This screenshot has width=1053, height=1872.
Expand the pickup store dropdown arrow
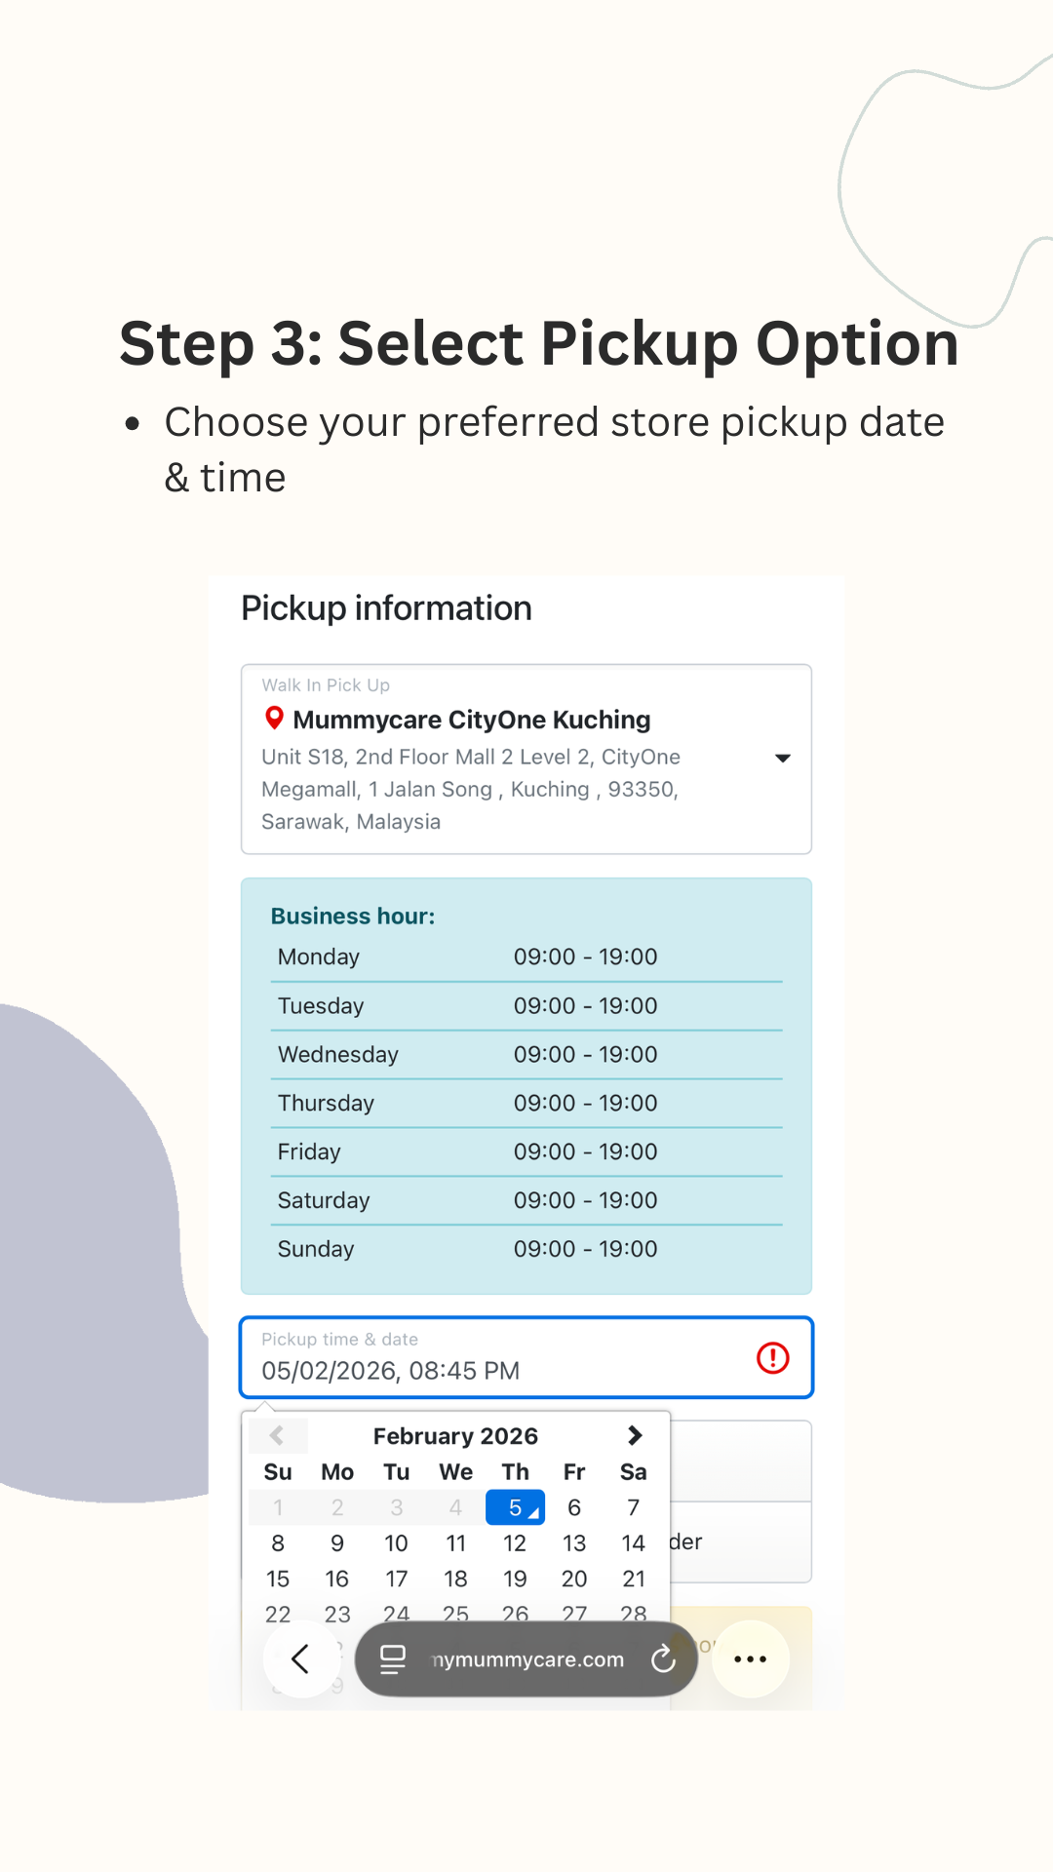click(x=782, y=758)
